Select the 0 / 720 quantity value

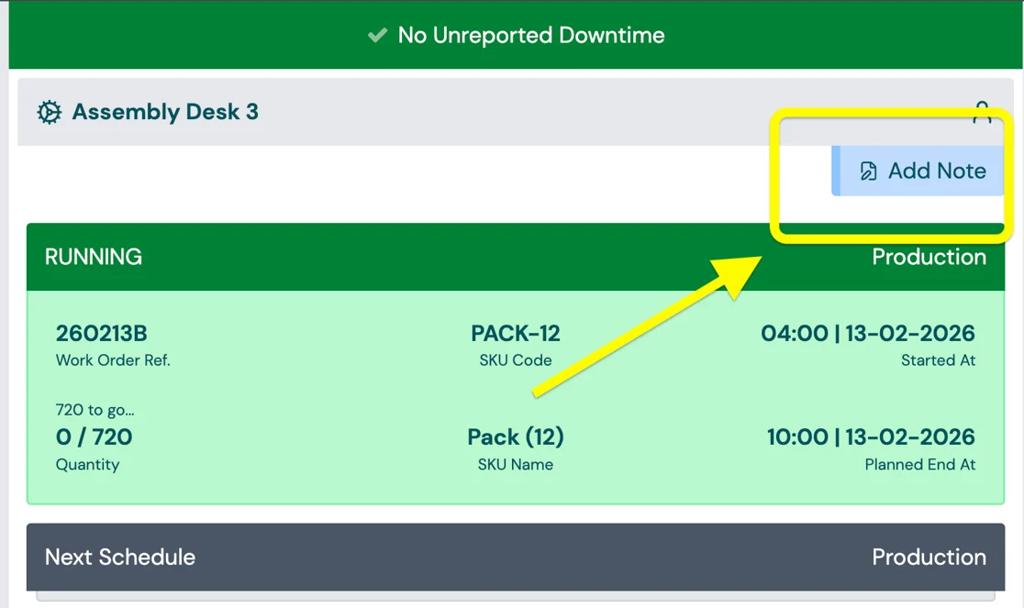tap(94, 437)
